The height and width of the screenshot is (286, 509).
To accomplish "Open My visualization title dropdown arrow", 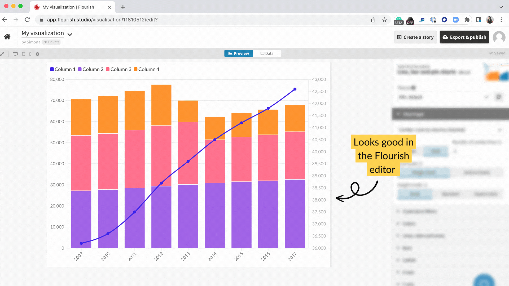I will coord(70,34).
